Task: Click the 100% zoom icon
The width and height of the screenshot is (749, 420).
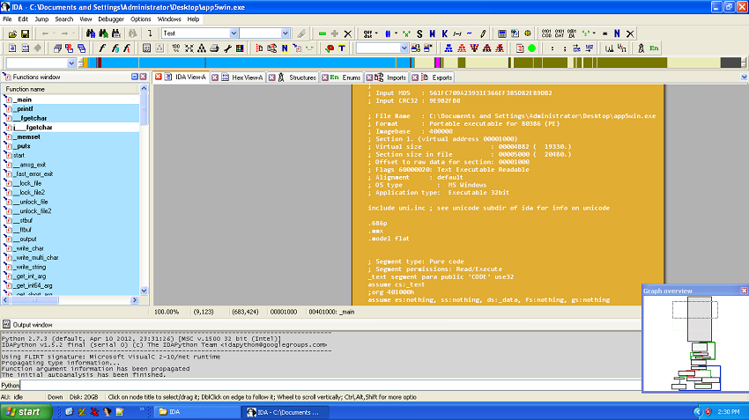Action: [x=176, y=48]
